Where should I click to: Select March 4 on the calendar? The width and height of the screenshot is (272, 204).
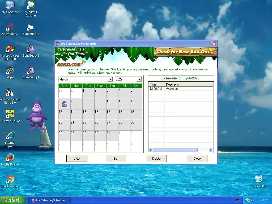pyautogui.click(x=124, y=93)
